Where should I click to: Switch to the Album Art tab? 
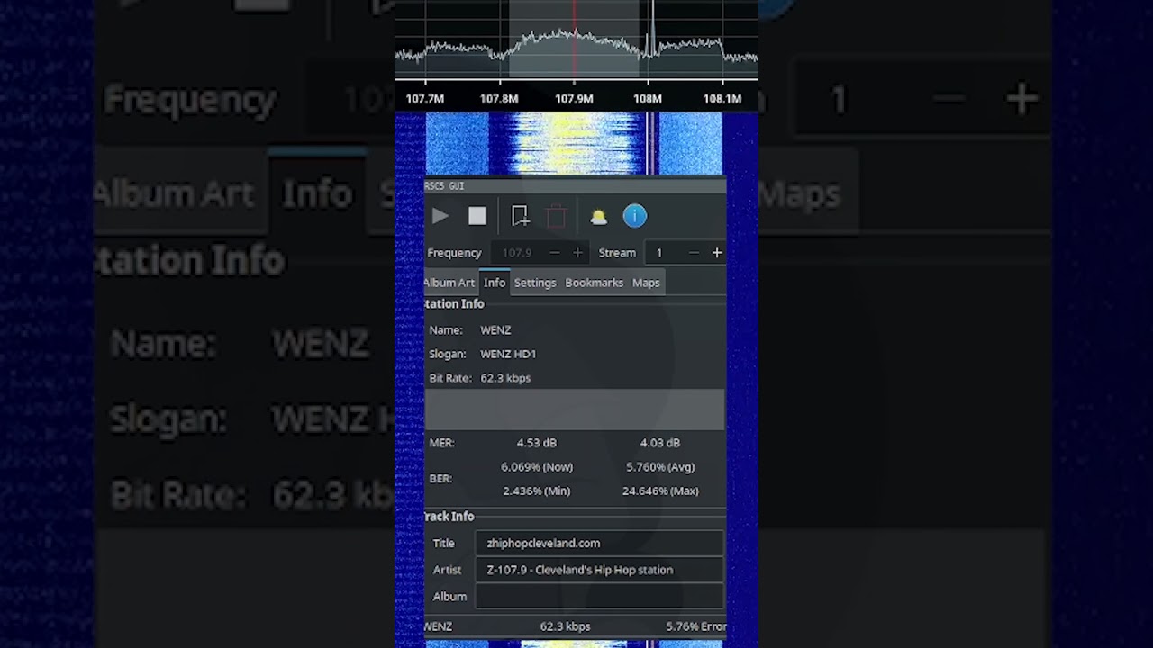pyautogui.click(x=449, y=283)
